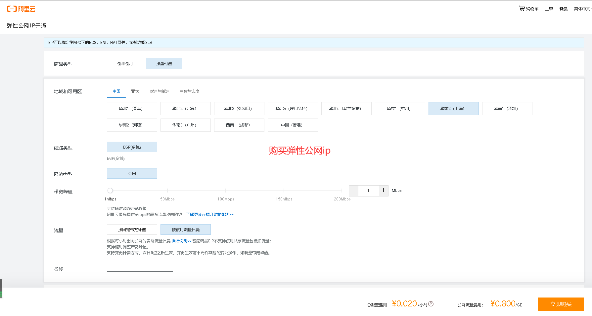Image resolution: width=592 pixels, height=316 pixels.
Task: Open the 提升防护能力>> link
Action: (219, 215)
